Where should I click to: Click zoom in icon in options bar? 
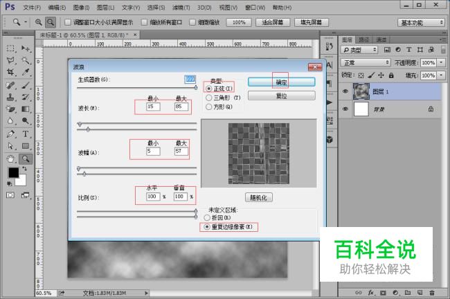39,22
